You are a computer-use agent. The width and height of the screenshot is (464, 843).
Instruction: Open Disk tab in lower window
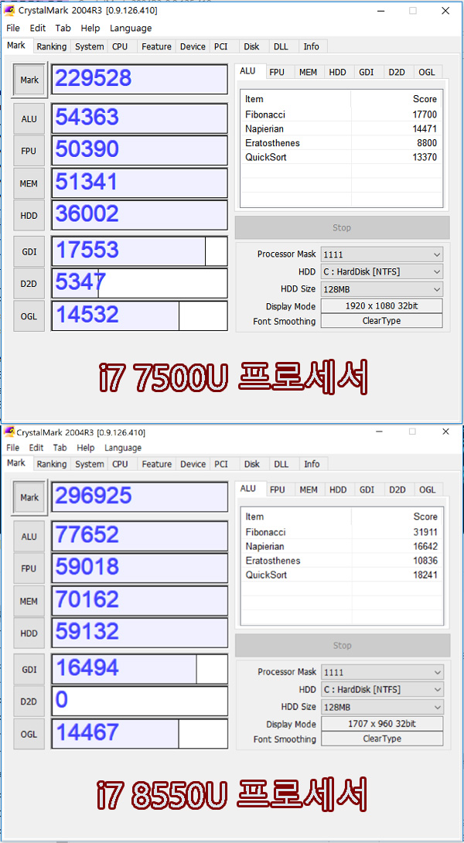click(251, 464)
